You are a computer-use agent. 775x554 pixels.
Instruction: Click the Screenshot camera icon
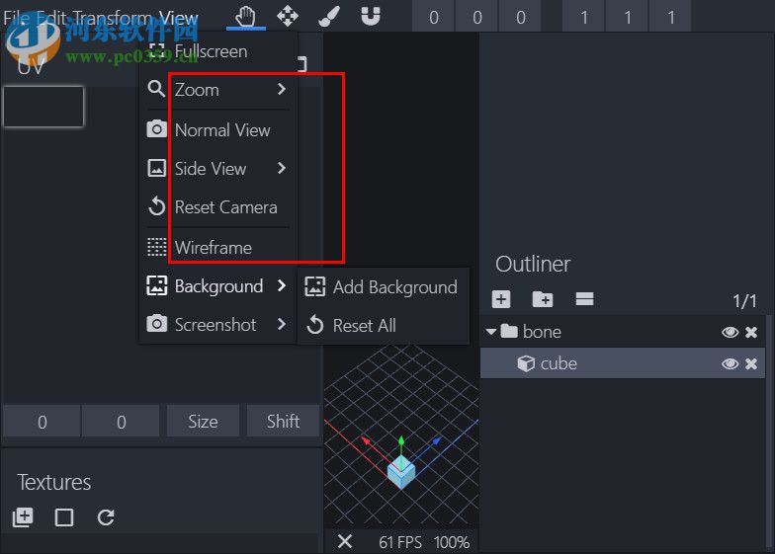(x=156, y=324)
